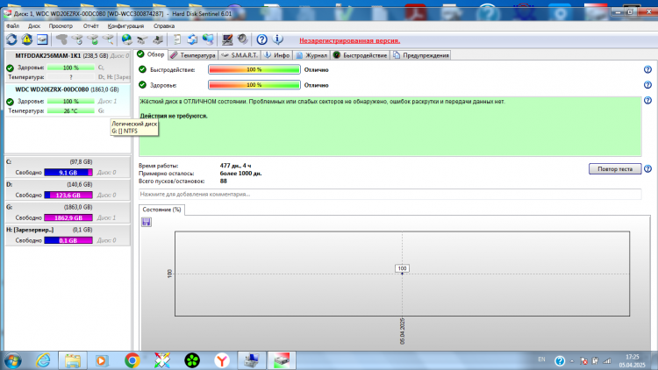Select the MTFDDAK256MAM-1K1 disk entry
Image resolution: width=658 pixels, height=370 pixels.
[68, 66]
